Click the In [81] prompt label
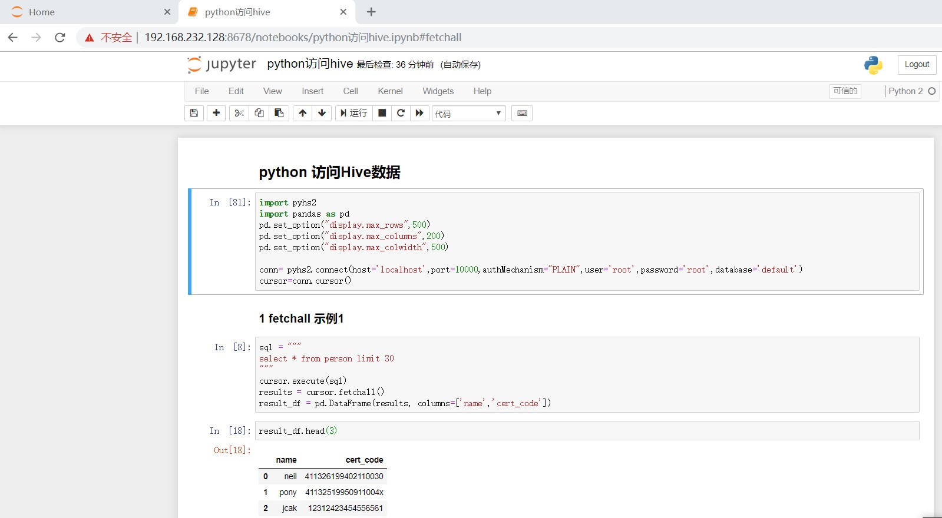Screen dimensions: 942x518 pyautogui.click(x=230, y=202)
